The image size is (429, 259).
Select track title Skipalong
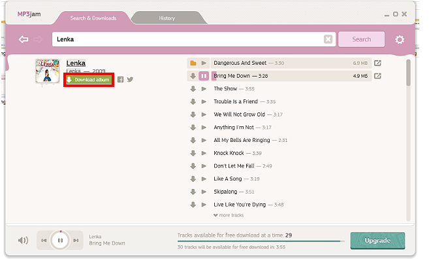click(225, 192)
